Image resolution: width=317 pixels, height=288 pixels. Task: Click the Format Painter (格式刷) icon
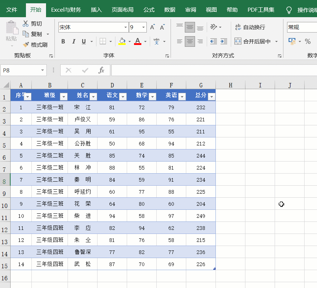pos(26,45)
